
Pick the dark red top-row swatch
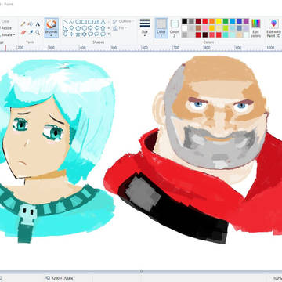click(198, 21)
